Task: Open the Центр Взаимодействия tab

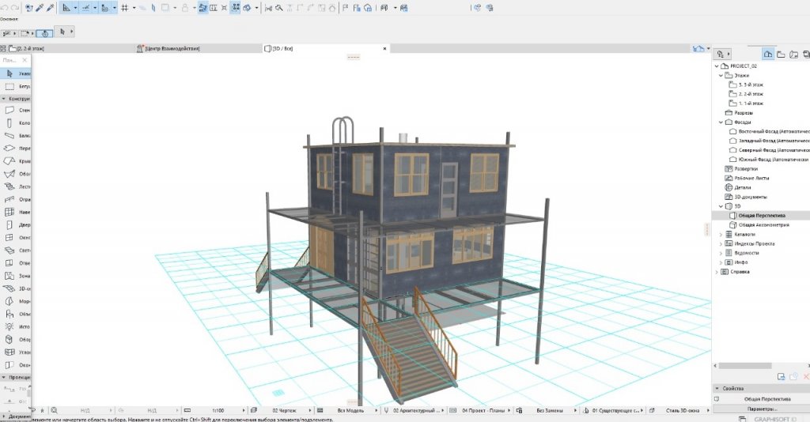Action: (172, 48)
